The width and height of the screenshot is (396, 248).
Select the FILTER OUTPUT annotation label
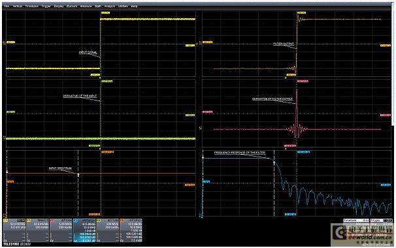click(284, 44)
